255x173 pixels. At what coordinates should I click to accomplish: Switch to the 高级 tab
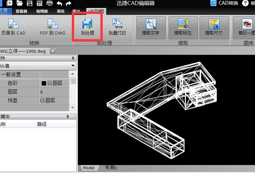tap(61, 11)
